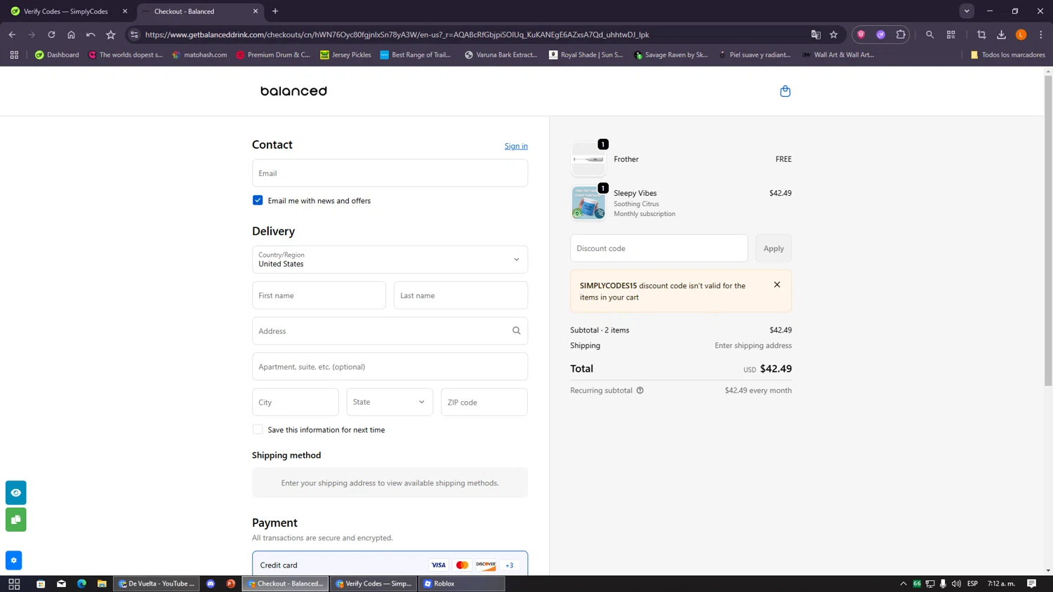1053x592 pixels.
Task: Click the Last name field
Action: [x=461, y=295]
